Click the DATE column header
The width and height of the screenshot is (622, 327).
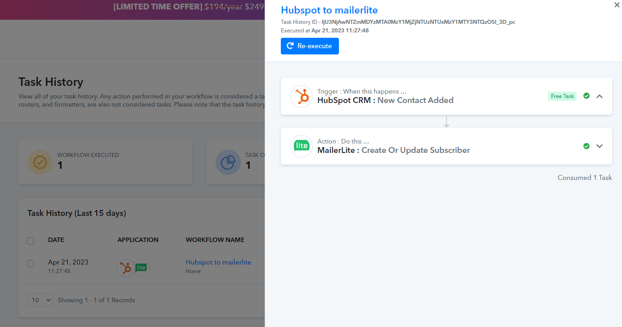(x=56, y=240)
